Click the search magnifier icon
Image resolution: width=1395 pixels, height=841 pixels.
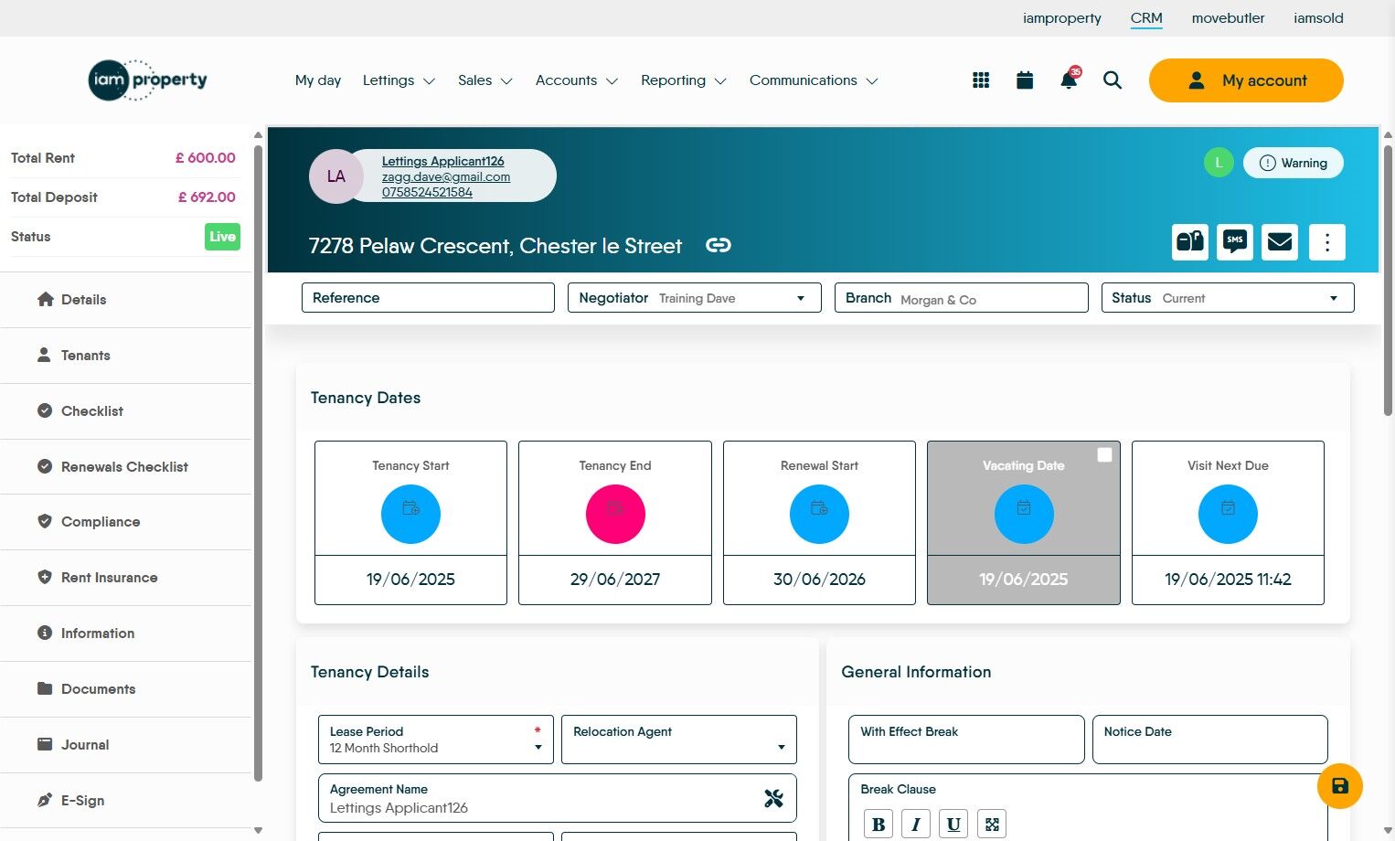pos(1113,80)
